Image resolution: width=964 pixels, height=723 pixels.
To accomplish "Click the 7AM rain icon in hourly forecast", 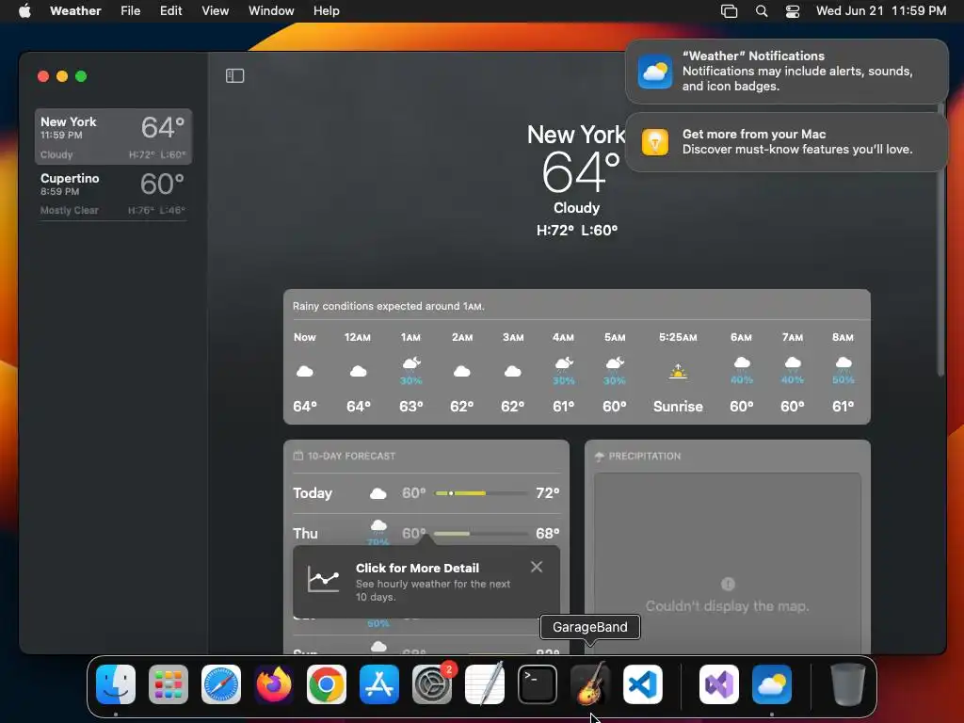I will (793, 362).
